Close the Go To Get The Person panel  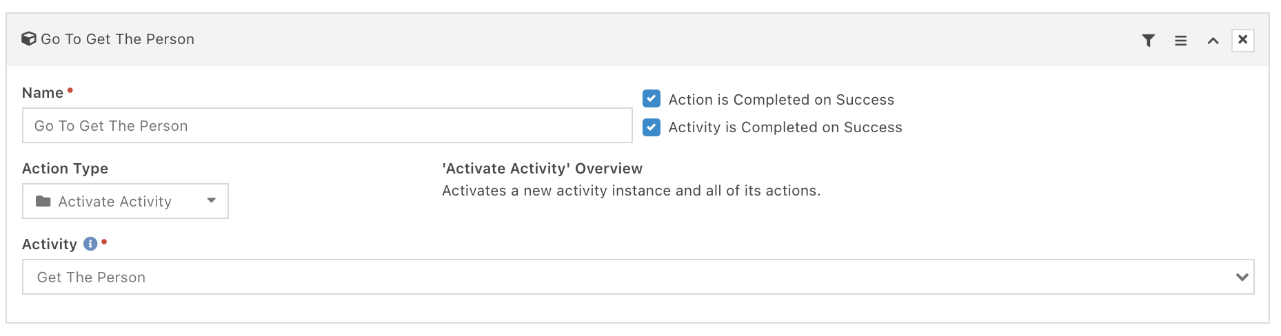1242,40
